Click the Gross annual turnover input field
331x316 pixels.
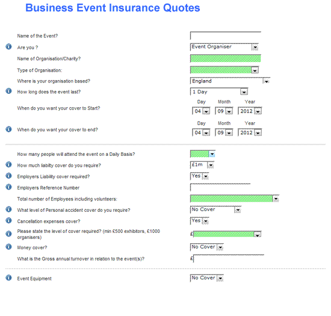point(229,259)
